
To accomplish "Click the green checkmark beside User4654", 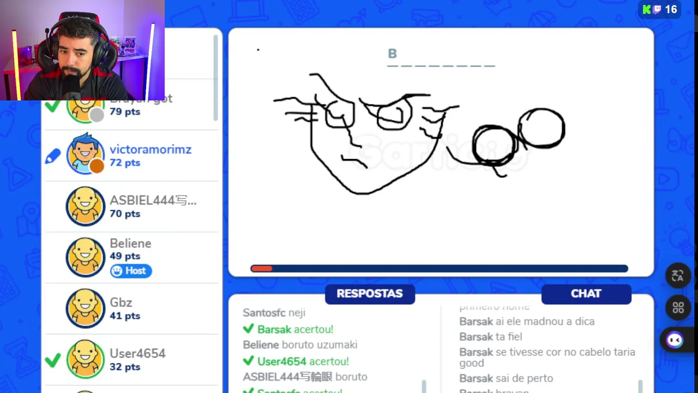I will click(53, 360).
